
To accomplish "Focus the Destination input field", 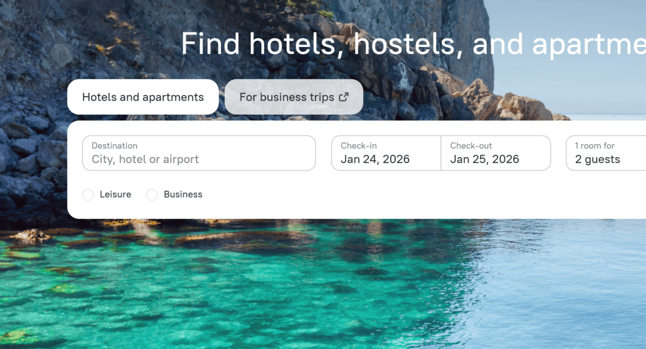I will point(199,153).
